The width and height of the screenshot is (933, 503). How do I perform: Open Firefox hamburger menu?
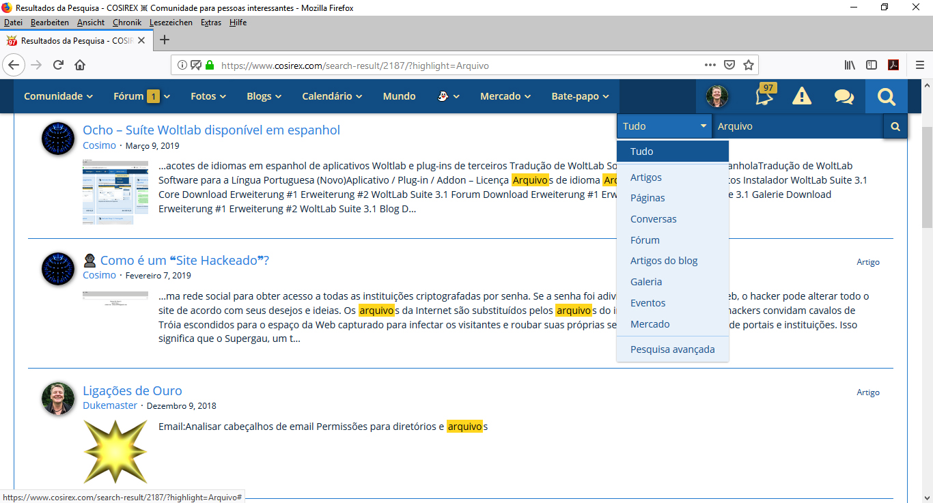click(x=919, y=65)
